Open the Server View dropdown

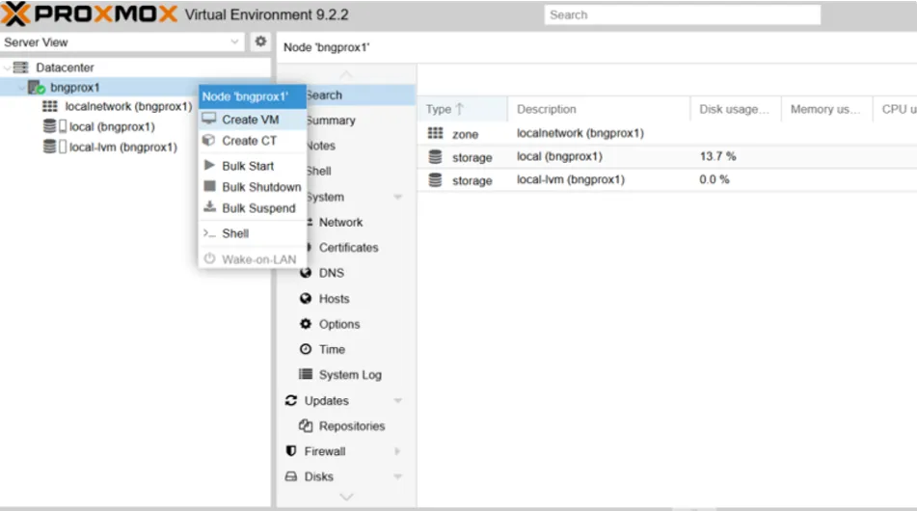coord(234,41)
